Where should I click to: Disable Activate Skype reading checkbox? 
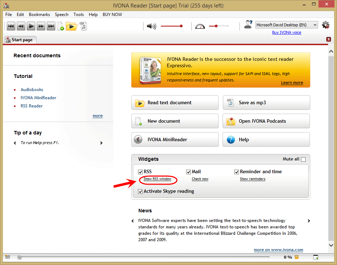coord(141,191)
